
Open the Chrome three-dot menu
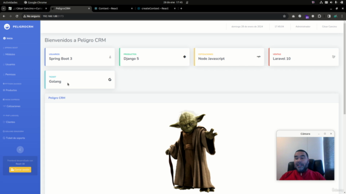click(342, 16)
